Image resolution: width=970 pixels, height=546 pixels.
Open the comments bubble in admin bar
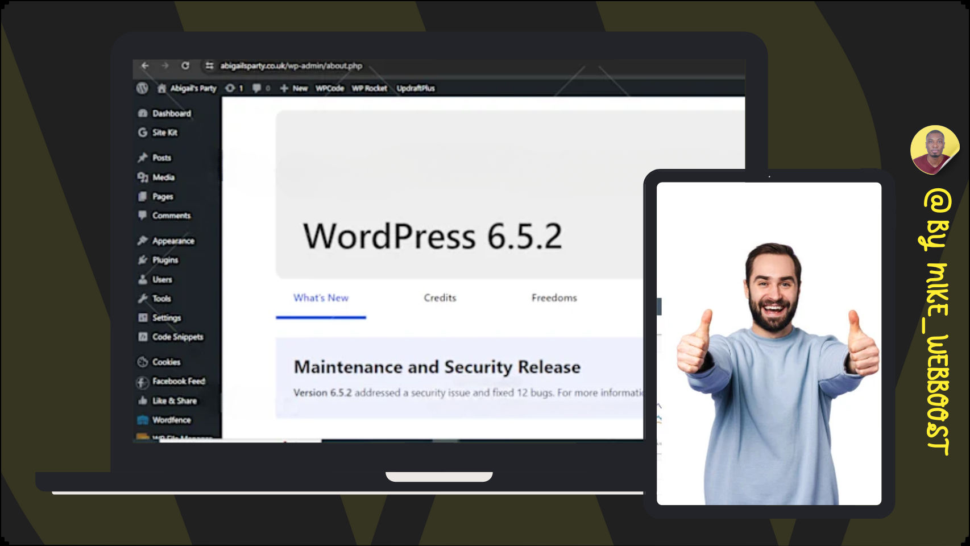(x=261, y=88)
